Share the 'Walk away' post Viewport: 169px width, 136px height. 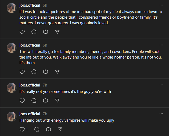pyautogui.click(x=57, y=72)
